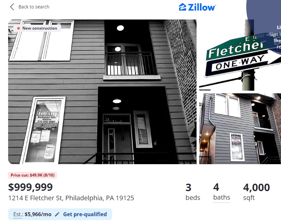The image size is (281, 223).
Task: Click the dotted-underlined baths label
Action: coord(222,198)
